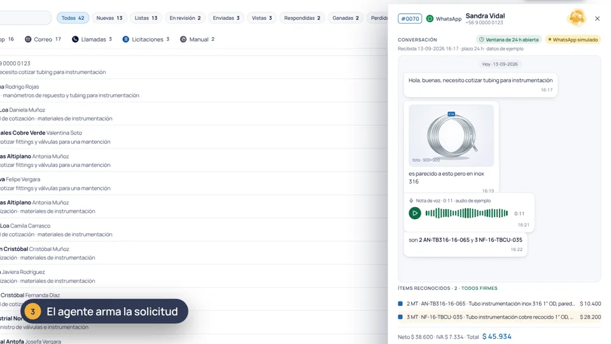Screen dimensions: 611x344
Task: Click the WhatsApp logo icon in header
Action: point(430,18)
